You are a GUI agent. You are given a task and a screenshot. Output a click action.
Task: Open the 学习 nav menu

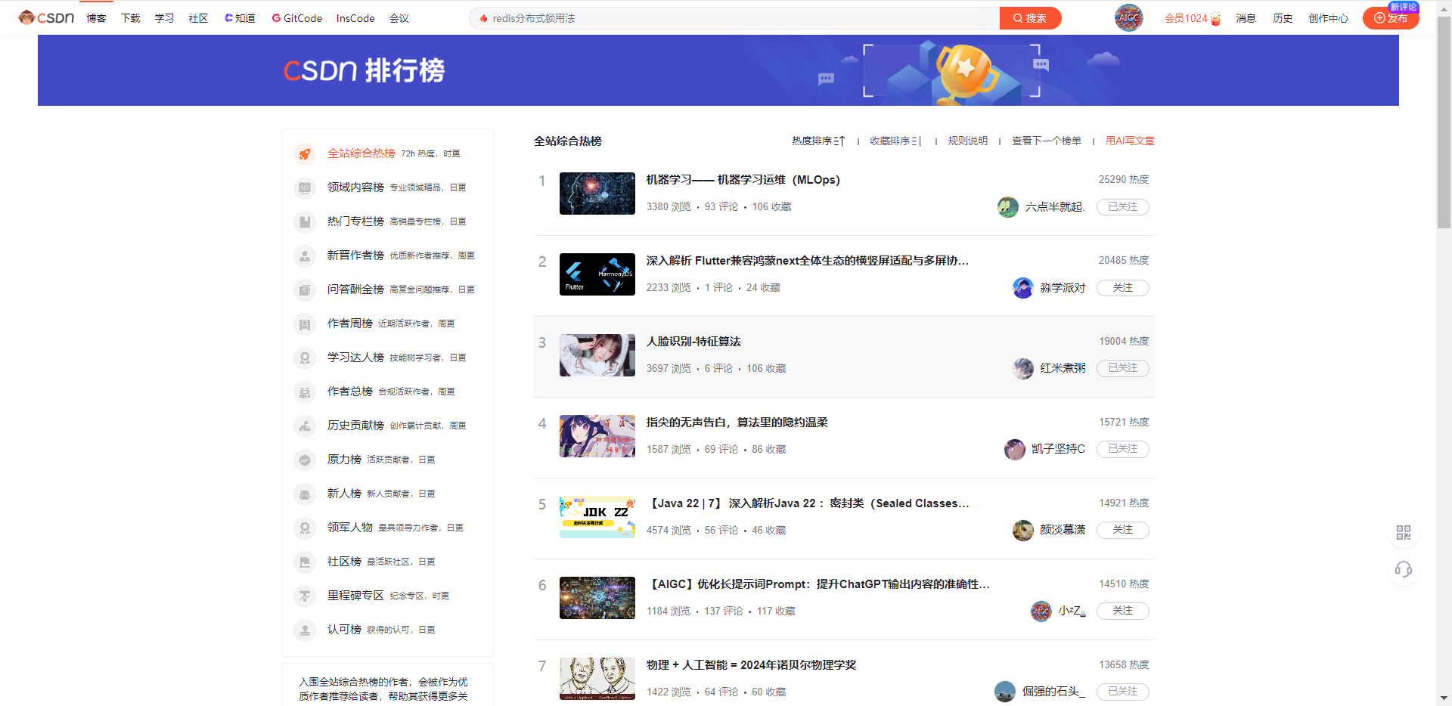[x=164, y=18]
